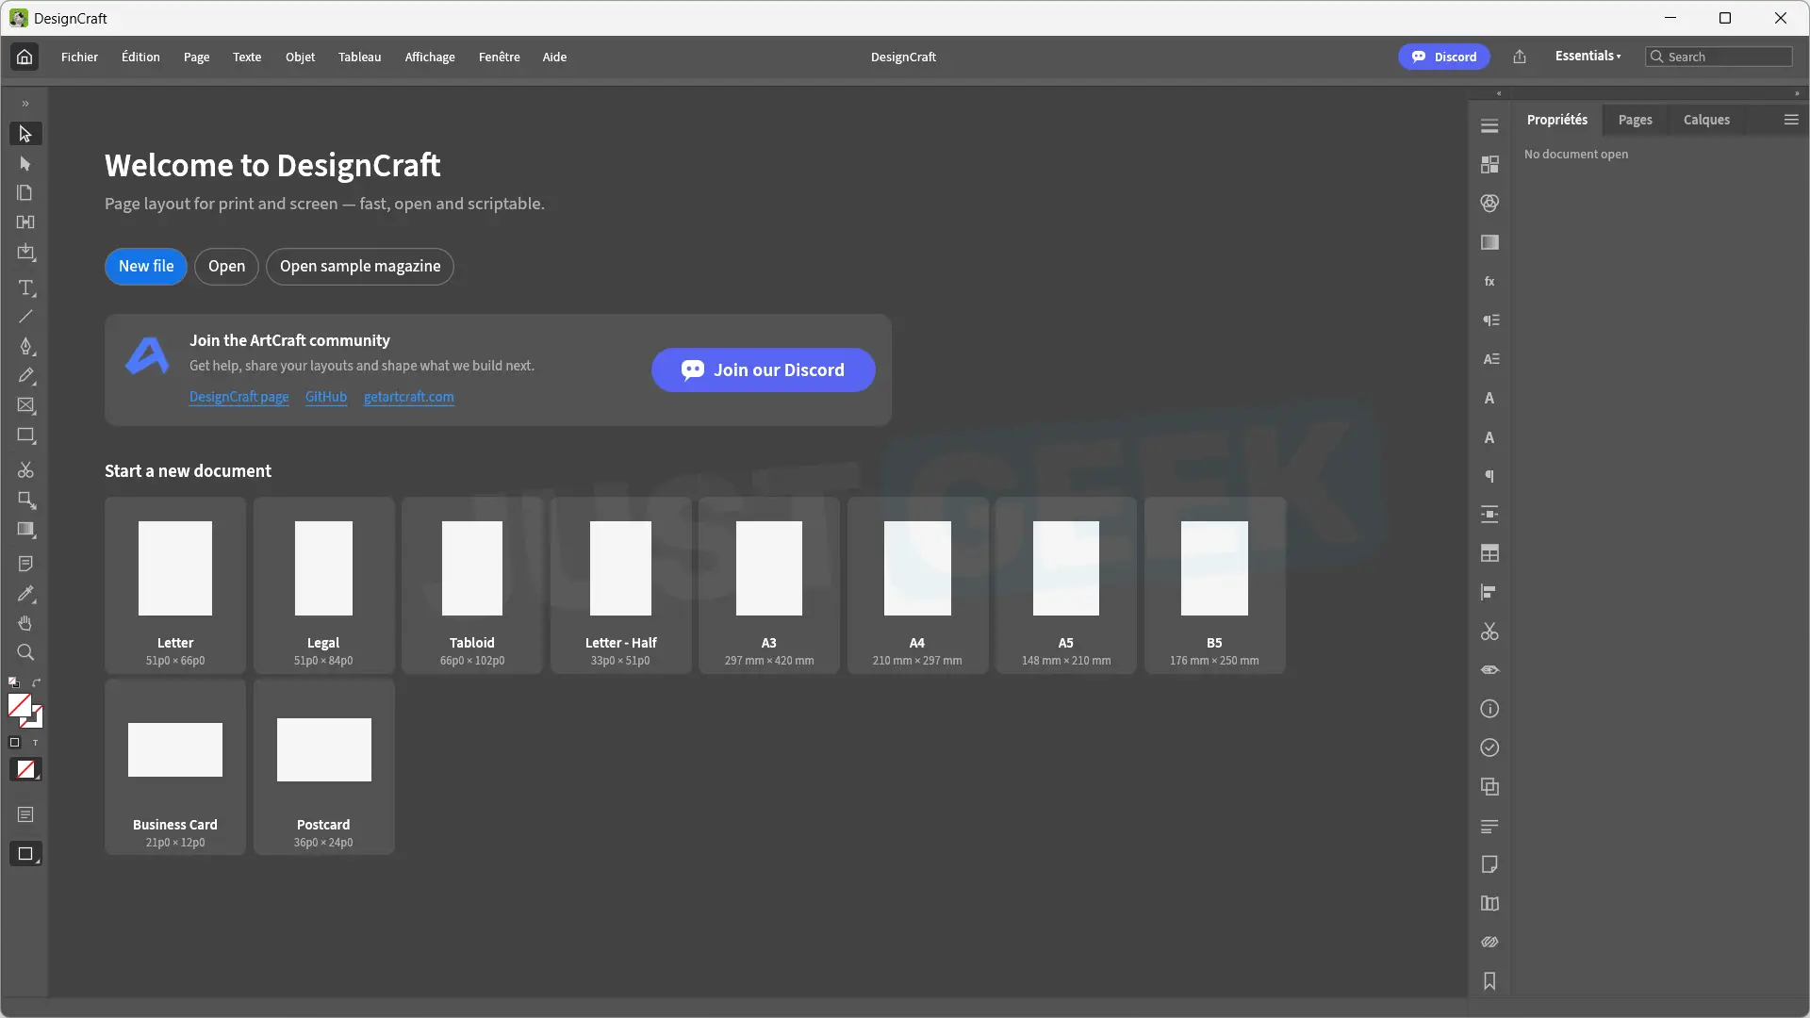Open the Objet menu
This screenshot has width=1810, height=1018.
pyautogui.click(x=300, y=57)
